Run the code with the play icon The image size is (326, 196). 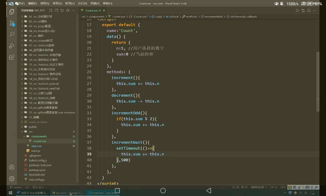click(x=297, y=10)
